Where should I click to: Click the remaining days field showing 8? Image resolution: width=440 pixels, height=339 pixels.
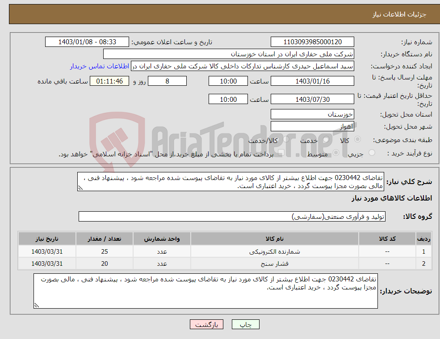coord(167,81)
